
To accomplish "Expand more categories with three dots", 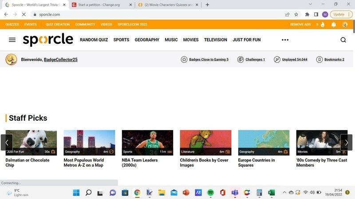I will click(285, 40).
